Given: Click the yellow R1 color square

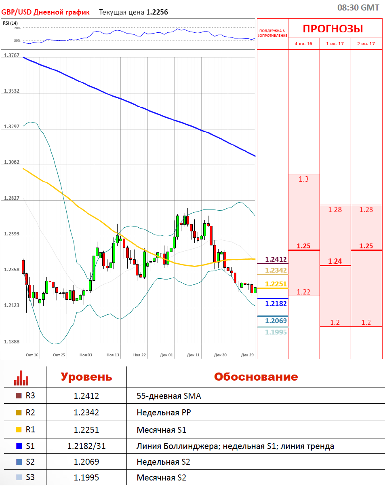Looking at the screenshot, I should (x=19, y=430).
